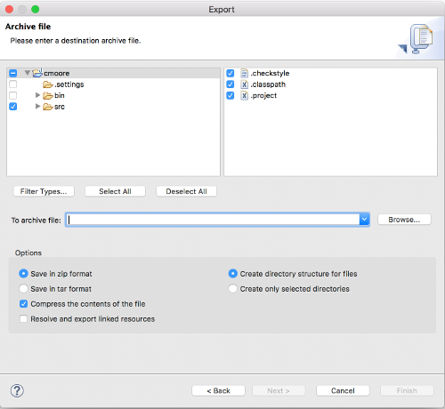Click the Filter Types... button

[44, 191]
